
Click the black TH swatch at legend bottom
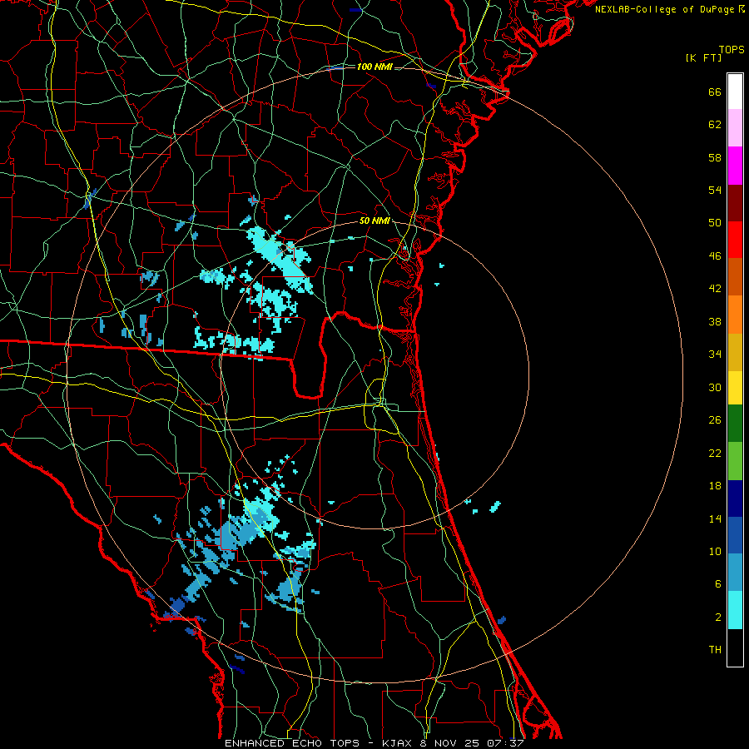point(735,647)
